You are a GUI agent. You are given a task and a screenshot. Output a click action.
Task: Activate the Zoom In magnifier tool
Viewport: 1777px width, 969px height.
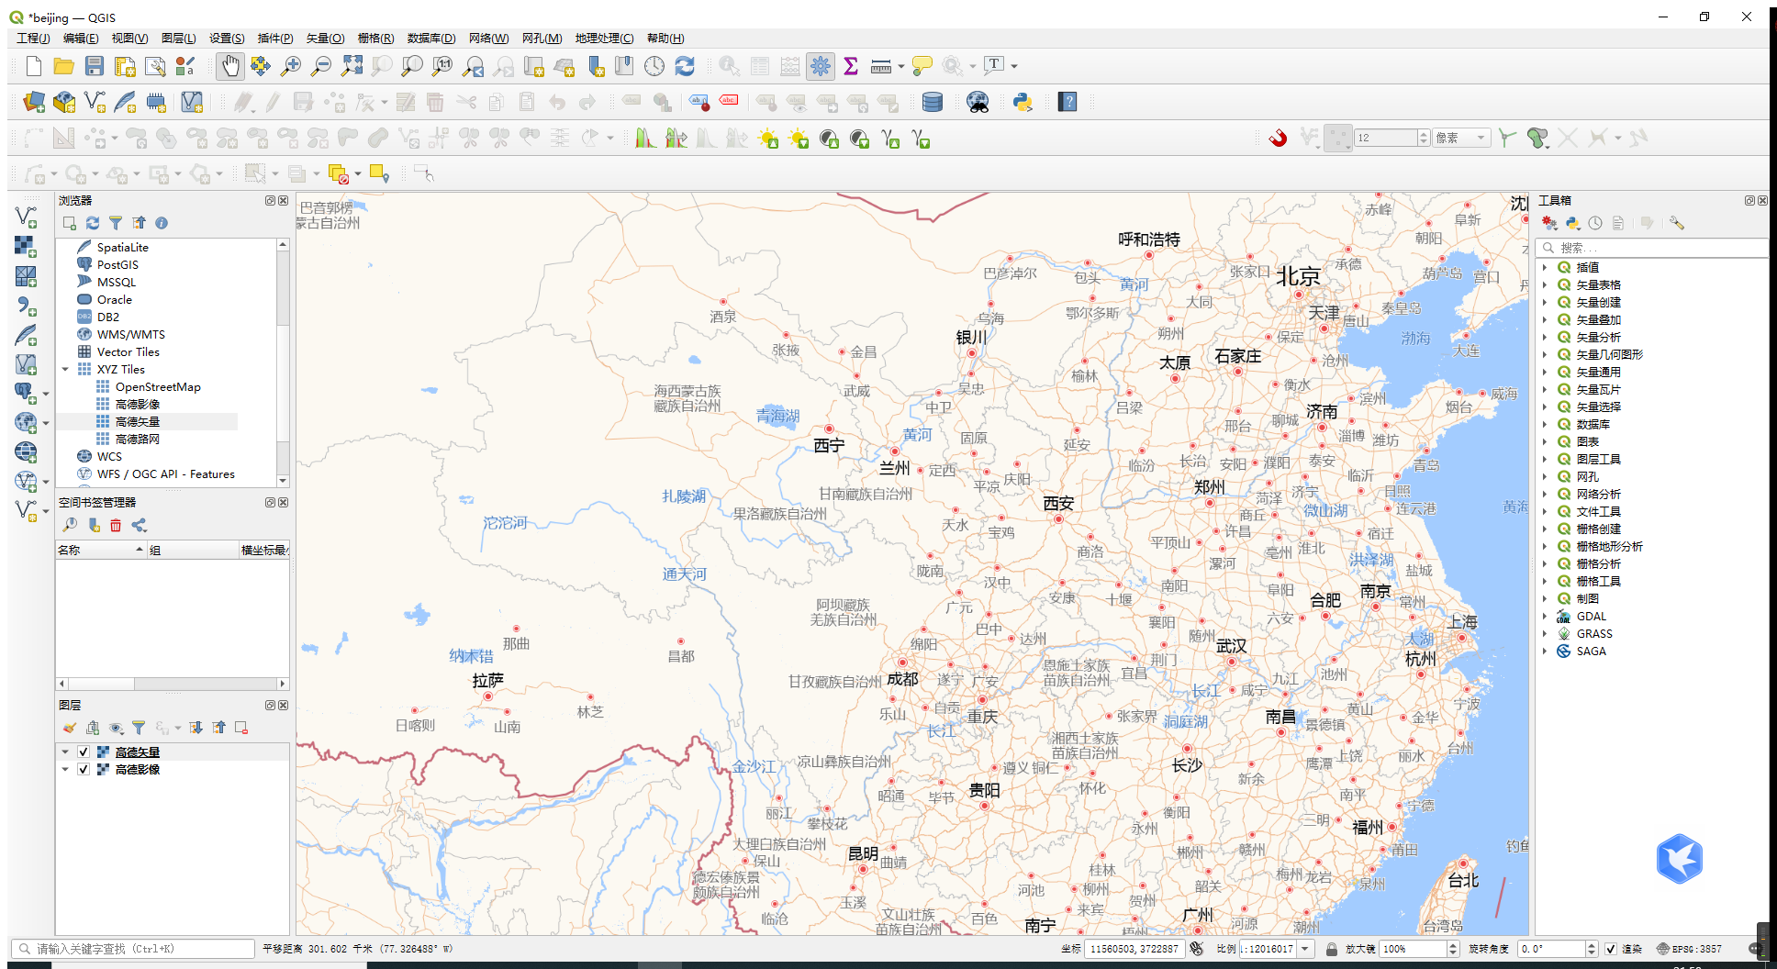291,66
